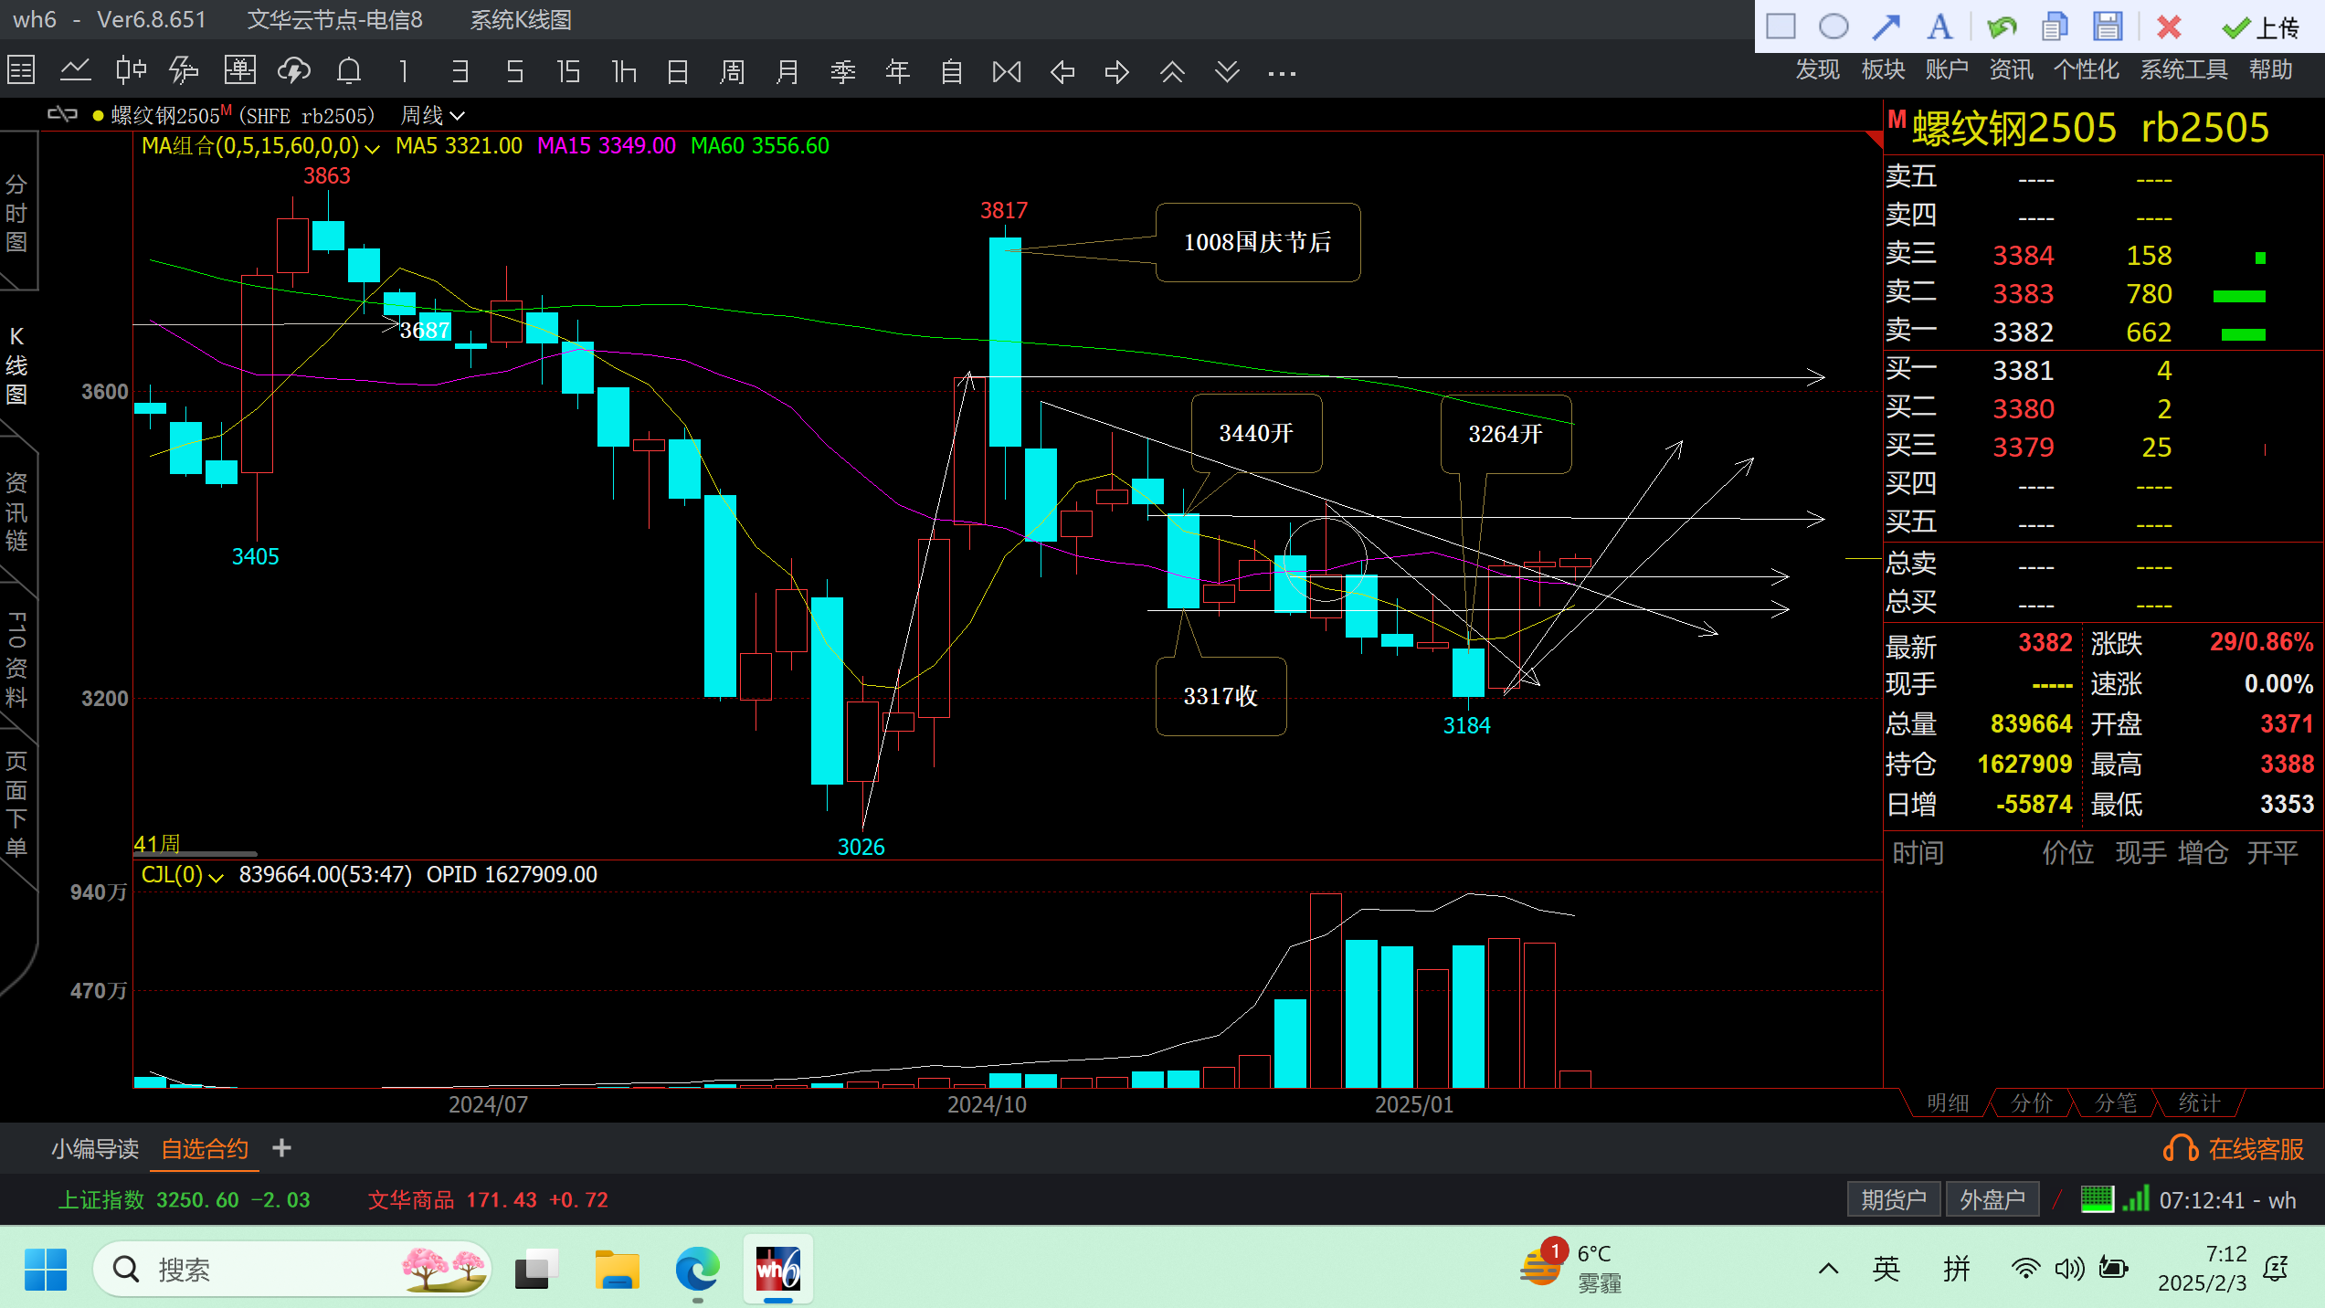The height and width of the screenshot is (1308, 2325).
Task: Click the undo arrow in the annotation bar
Action: [2001, 26]
